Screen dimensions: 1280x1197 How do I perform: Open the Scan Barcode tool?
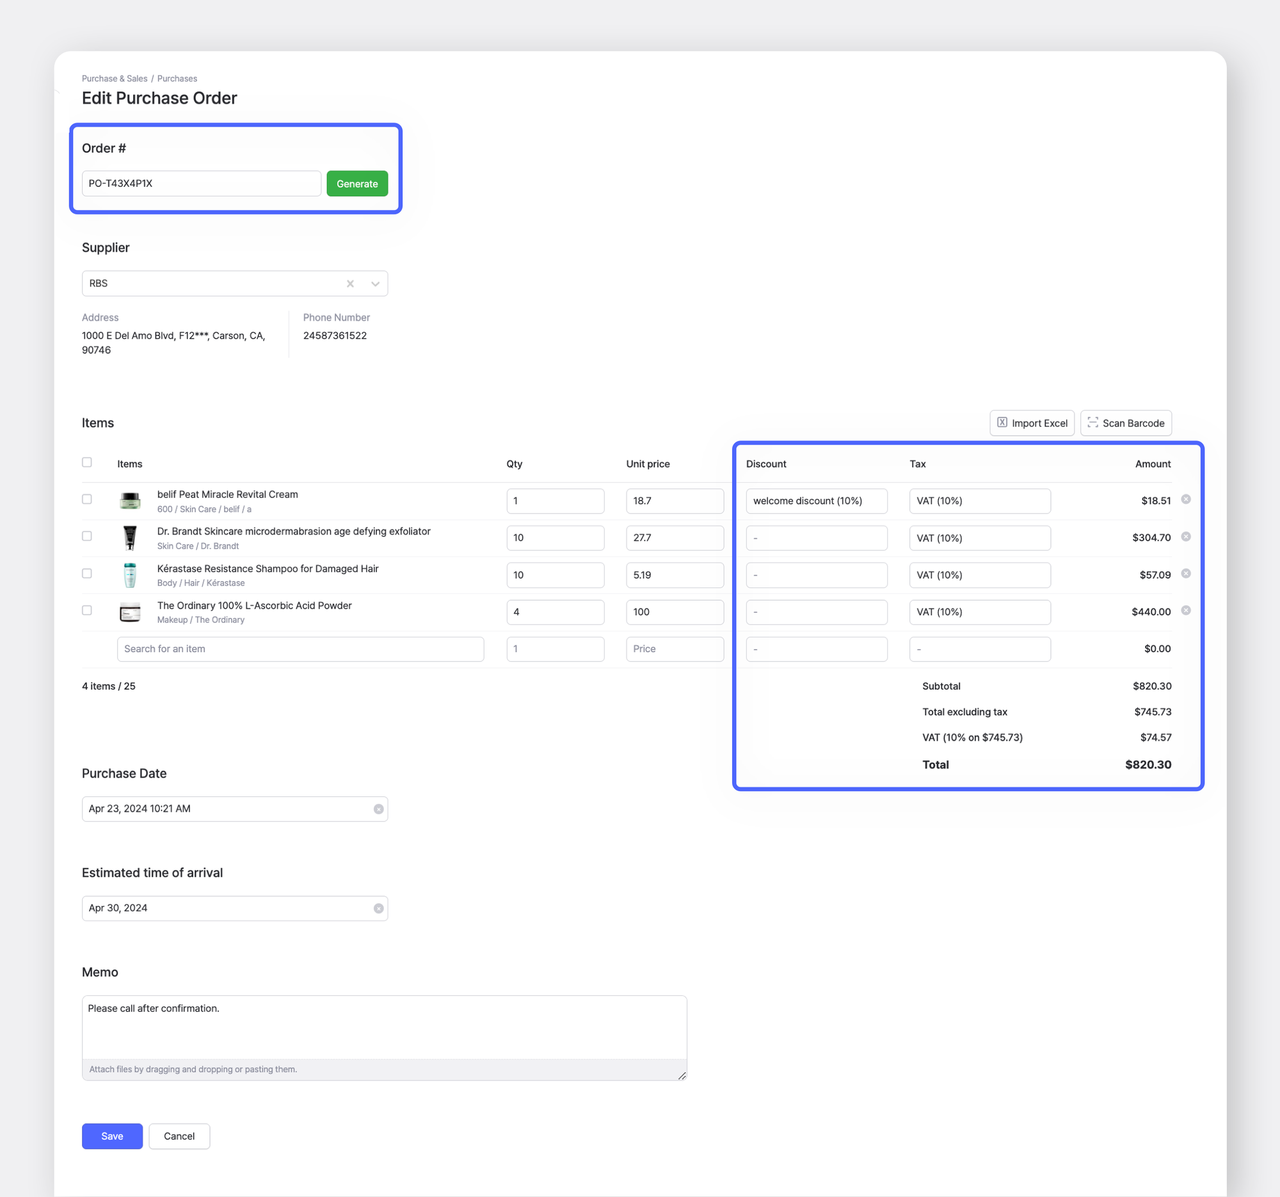coord(1126,423)
